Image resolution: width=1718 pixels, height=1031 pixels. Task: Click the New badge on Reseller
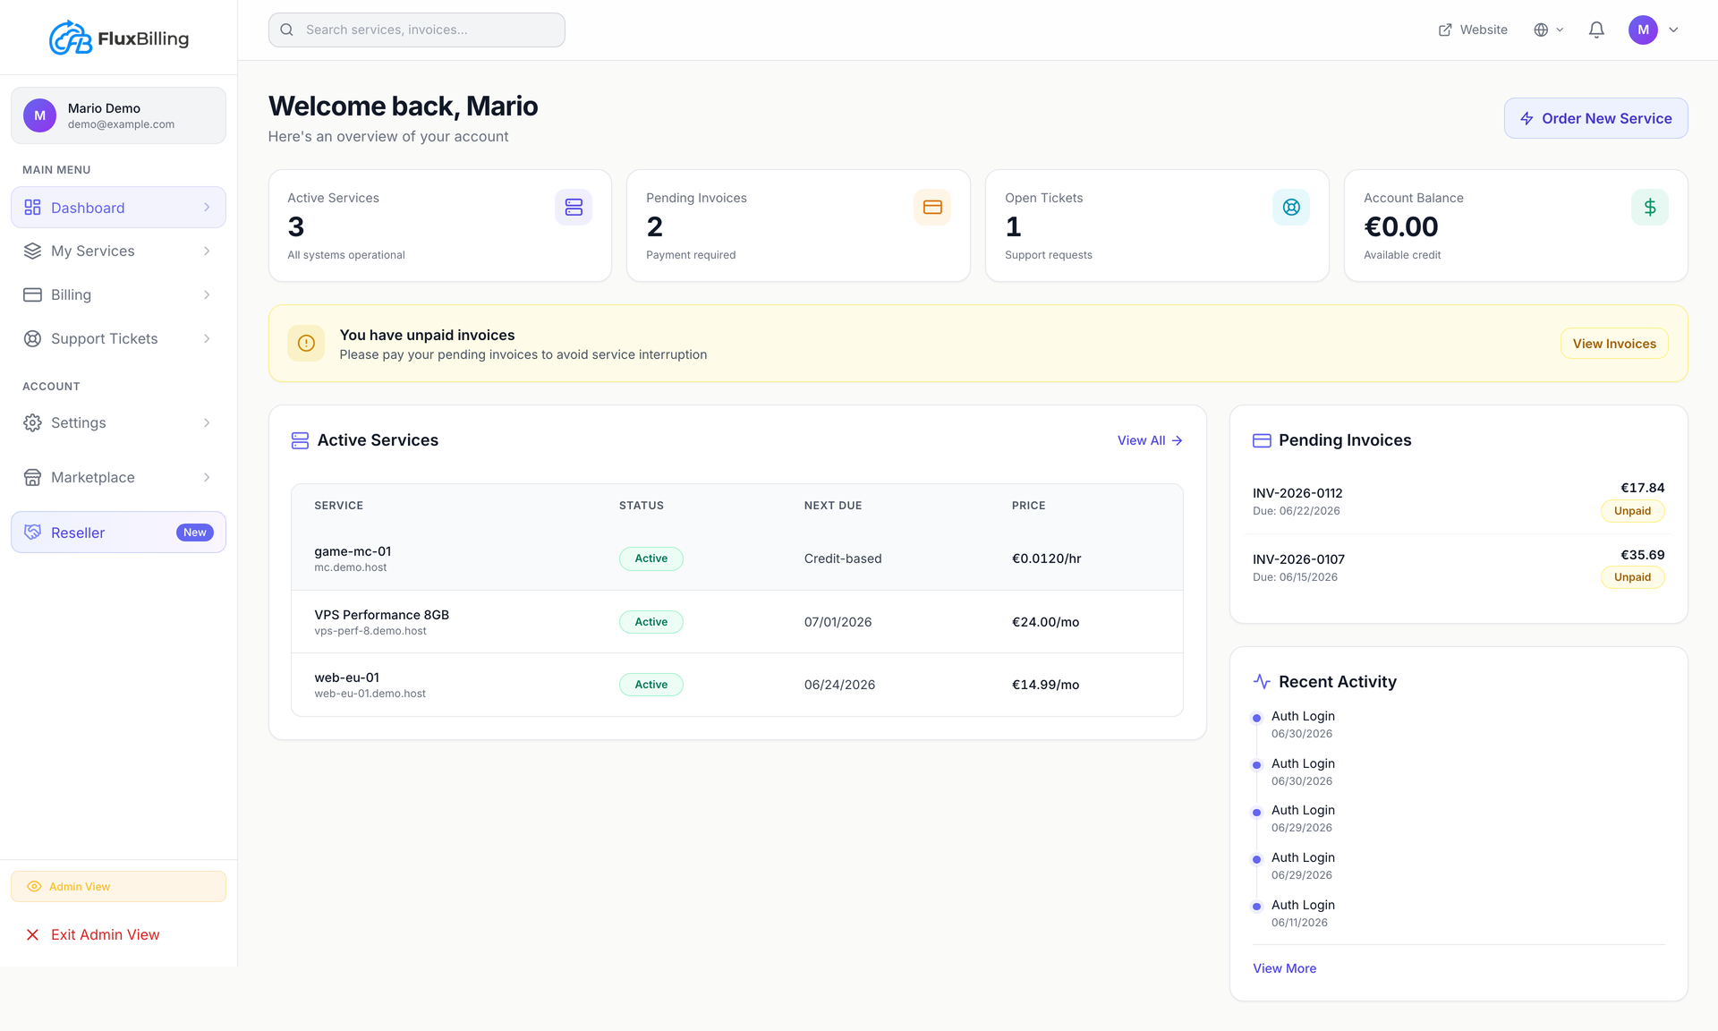point(194,533)
